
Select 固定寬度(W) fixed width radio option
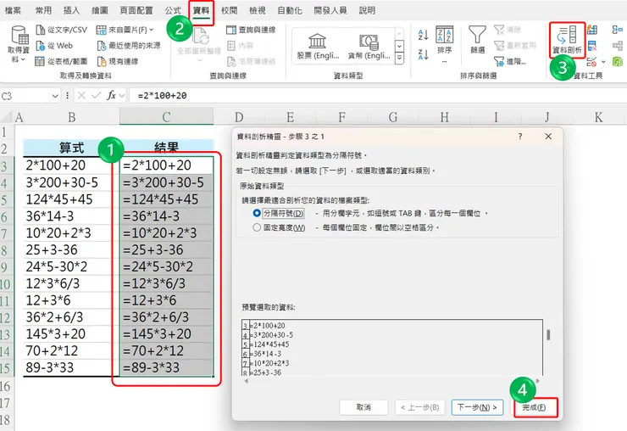coord(257,227)
